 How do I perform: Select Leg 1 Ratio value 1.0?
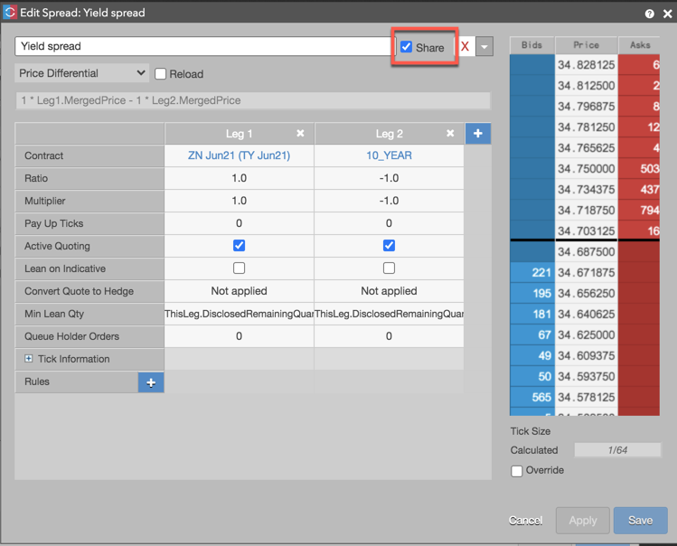pos(239,178)
